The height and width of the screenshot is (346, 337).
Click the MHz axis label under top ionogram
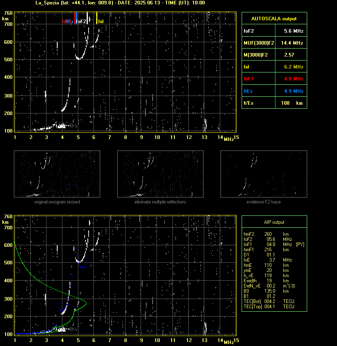(229, 139)
